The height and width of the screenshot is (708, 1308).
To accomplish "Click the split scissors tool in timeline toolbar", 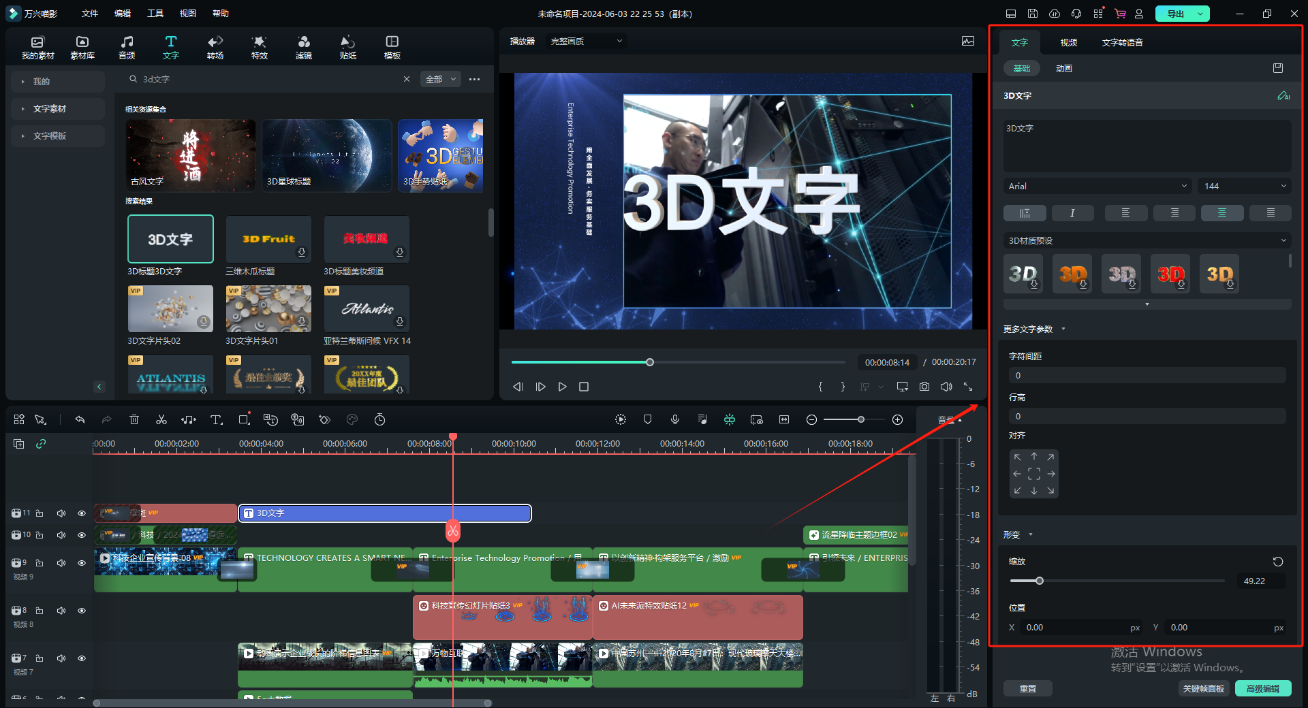I will (161, 420).
